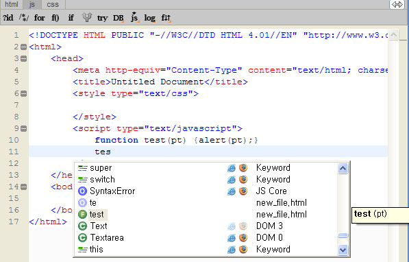Insert an if statement snippet
This screenshot has width=409, height=262.
[x=71, y=18]
